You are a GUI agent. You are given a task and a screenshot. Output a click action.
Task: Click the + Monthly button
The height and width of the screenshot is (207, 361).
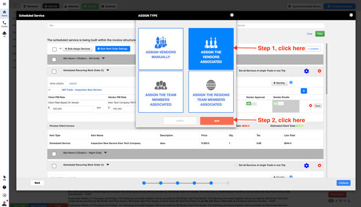pyautogui.click(x=279, y=83)
